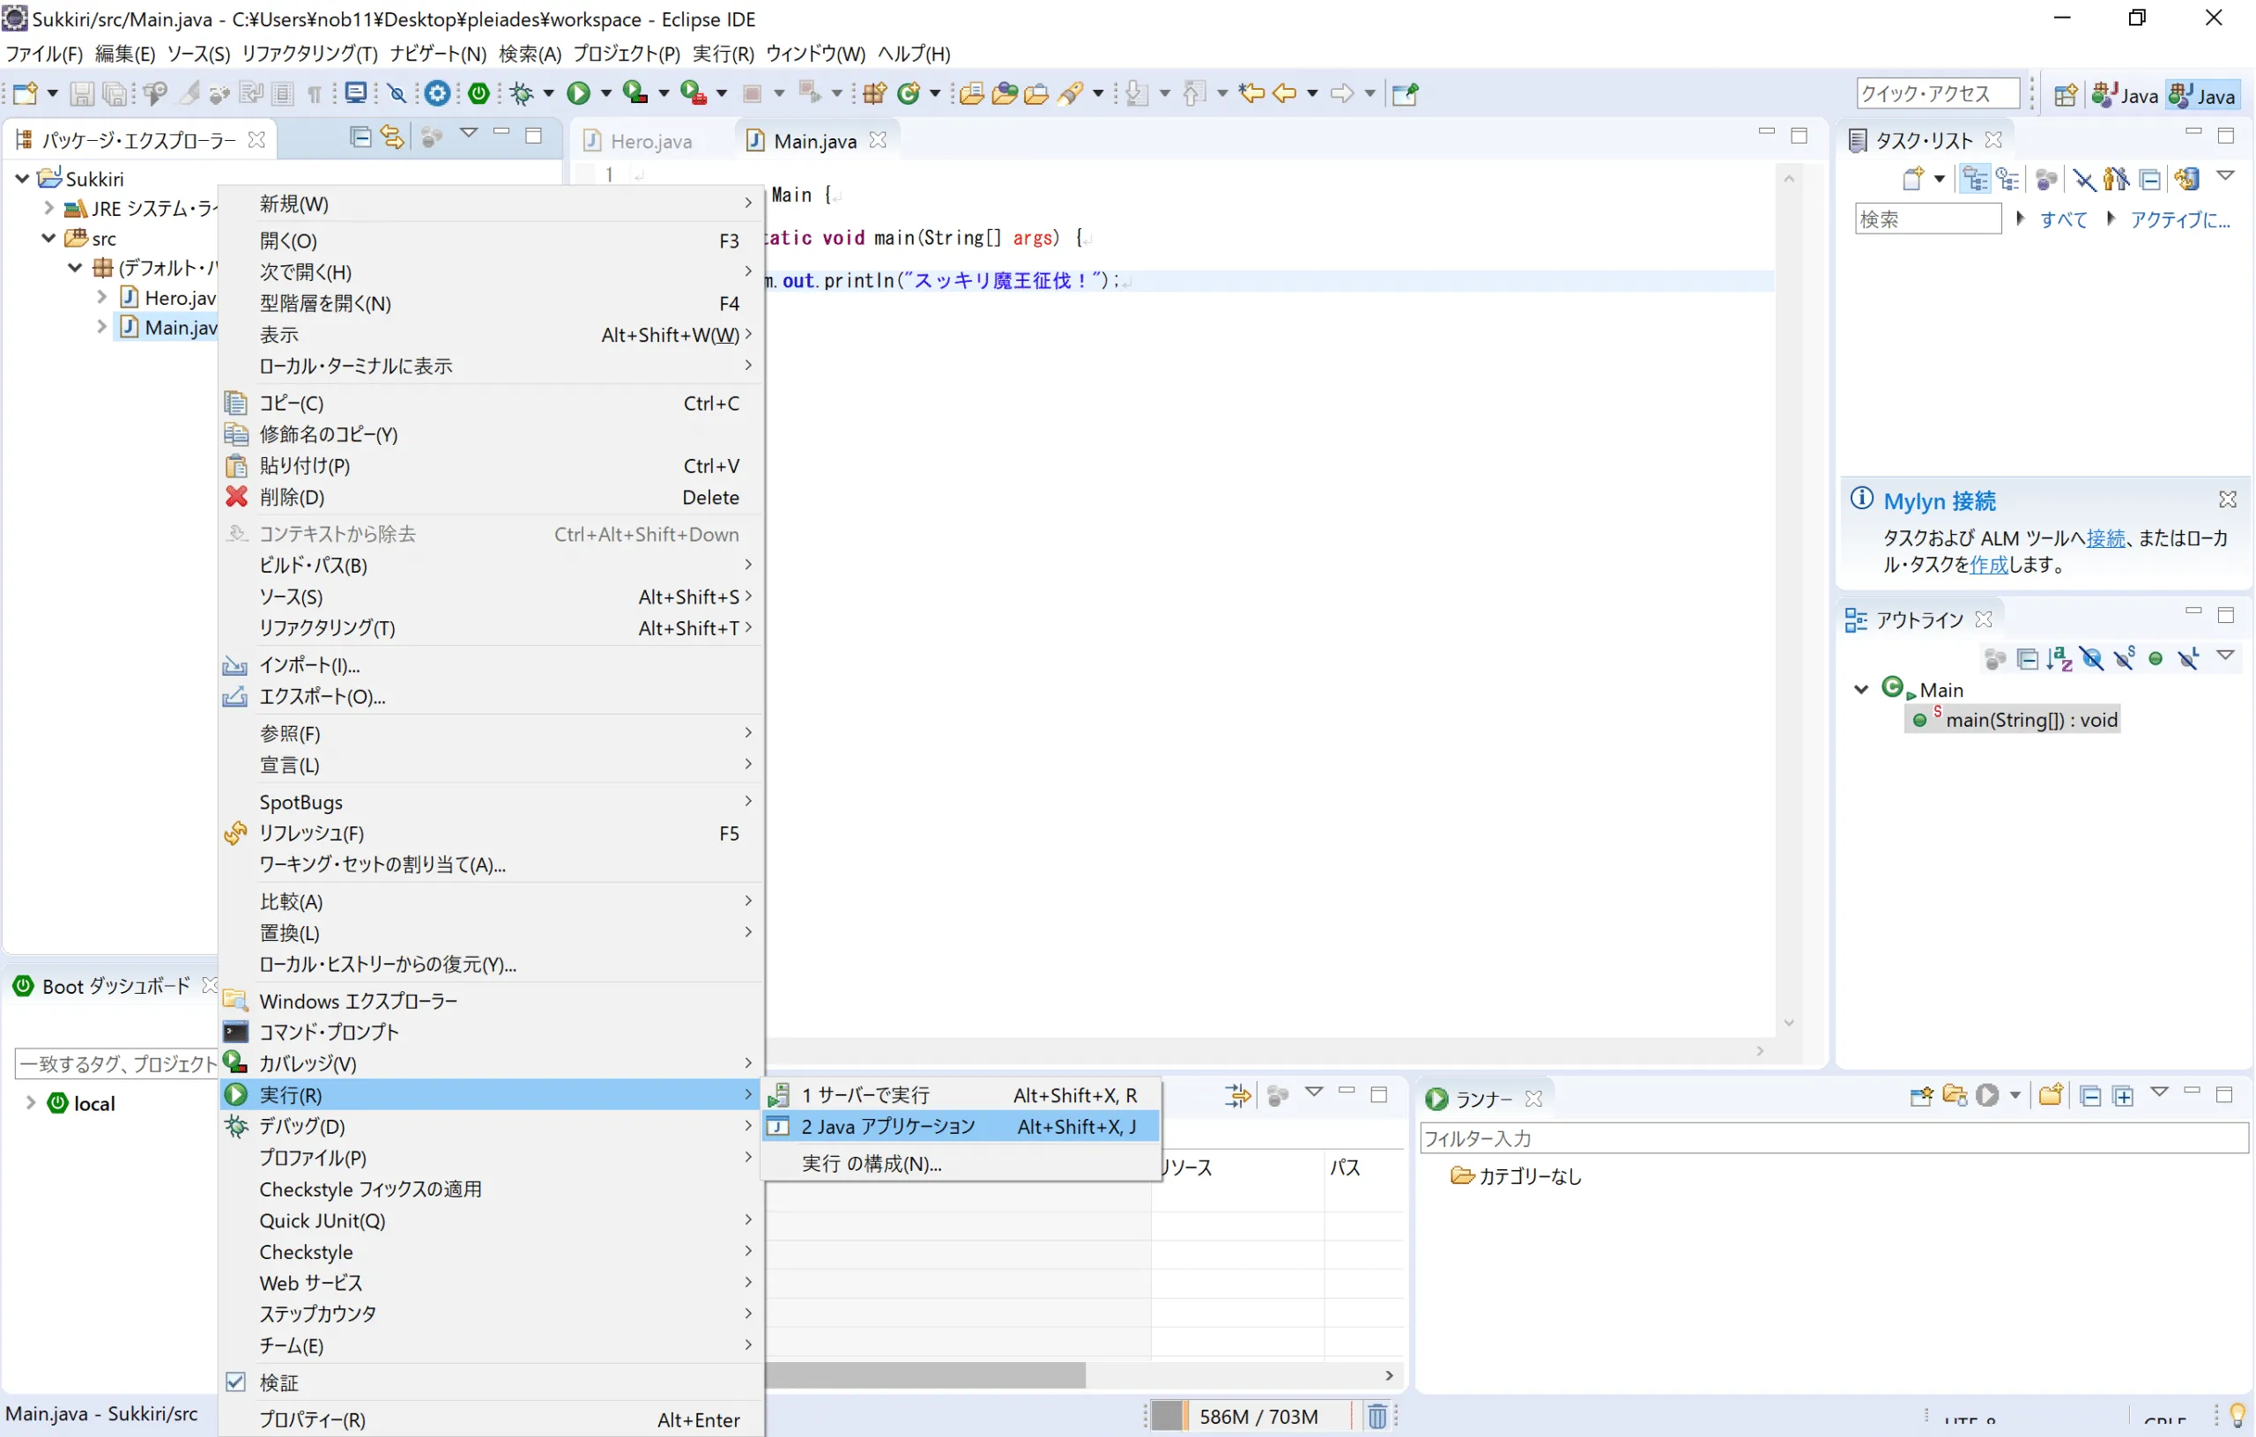Click the Debug bug icon in toolbar
This screenshot has height=1437, width=2256.
(x=522, y=93)
